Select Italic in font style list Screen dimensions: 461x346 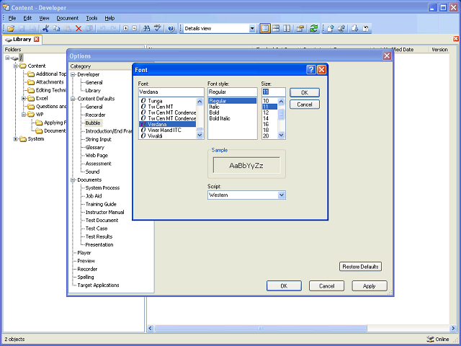pos(214,107)
